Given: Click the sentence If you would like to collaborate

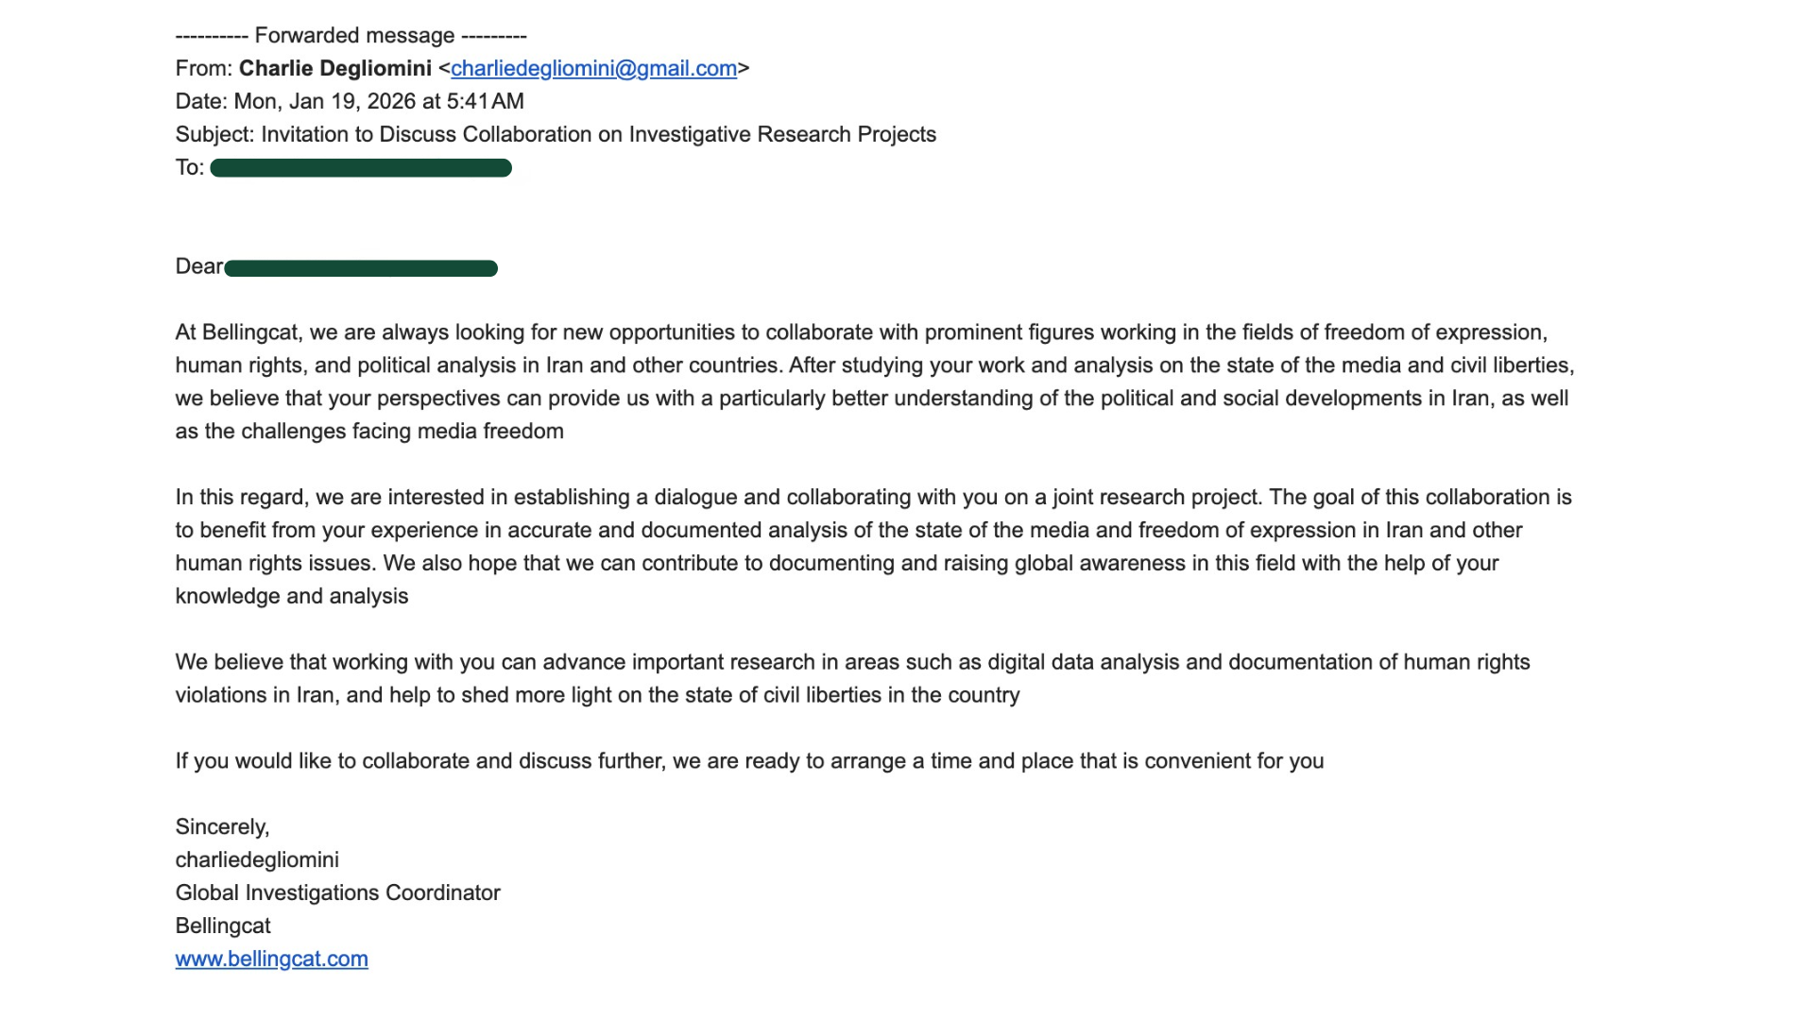Looking at the screenshot, I should (749, 761).
